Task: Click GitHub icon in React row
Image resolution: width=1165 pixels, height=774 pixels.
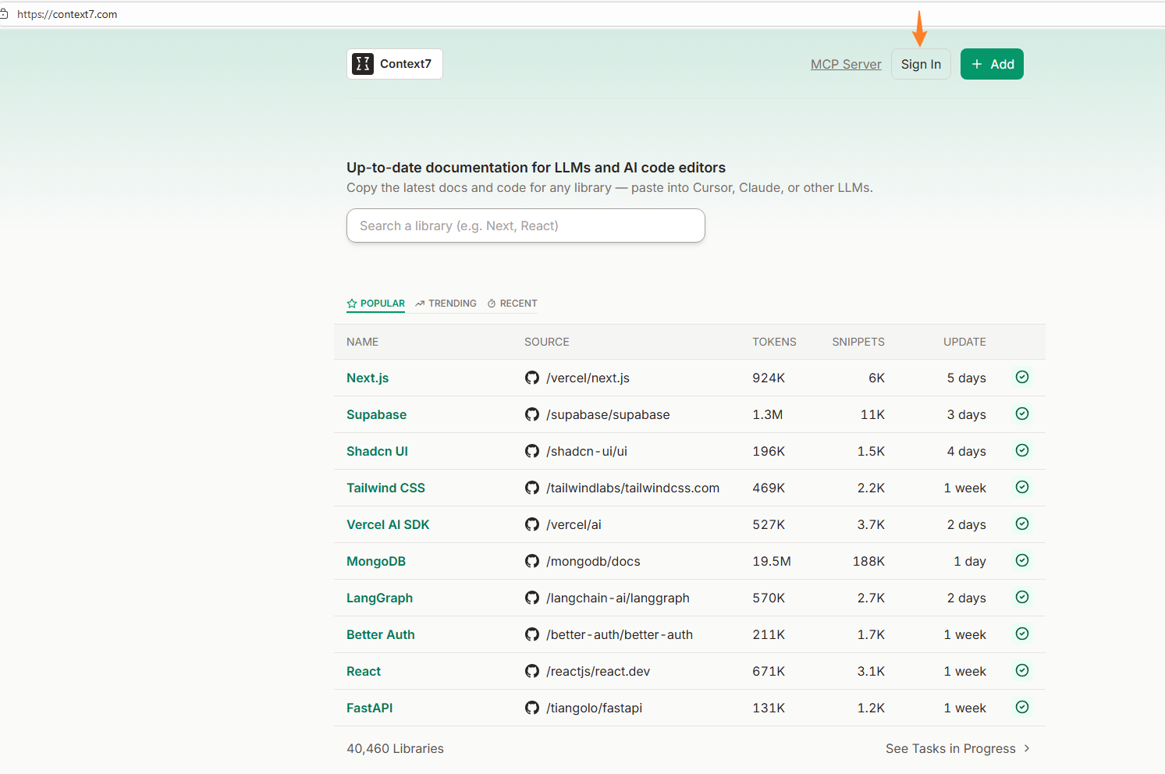Action: (532, 671)
